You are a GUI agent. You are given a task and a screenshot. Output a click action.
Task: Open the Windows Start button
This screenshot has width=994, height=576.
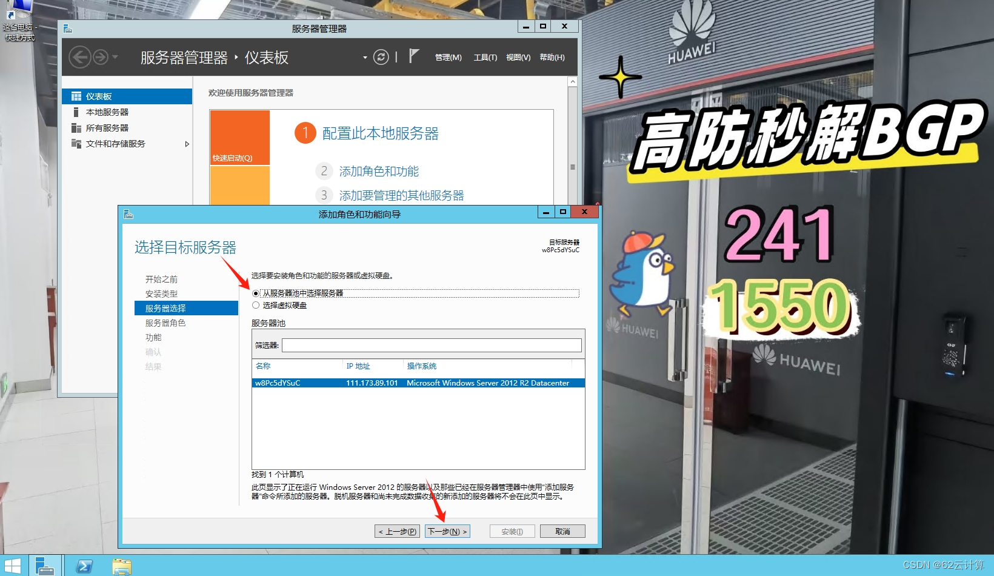point(12,566)
